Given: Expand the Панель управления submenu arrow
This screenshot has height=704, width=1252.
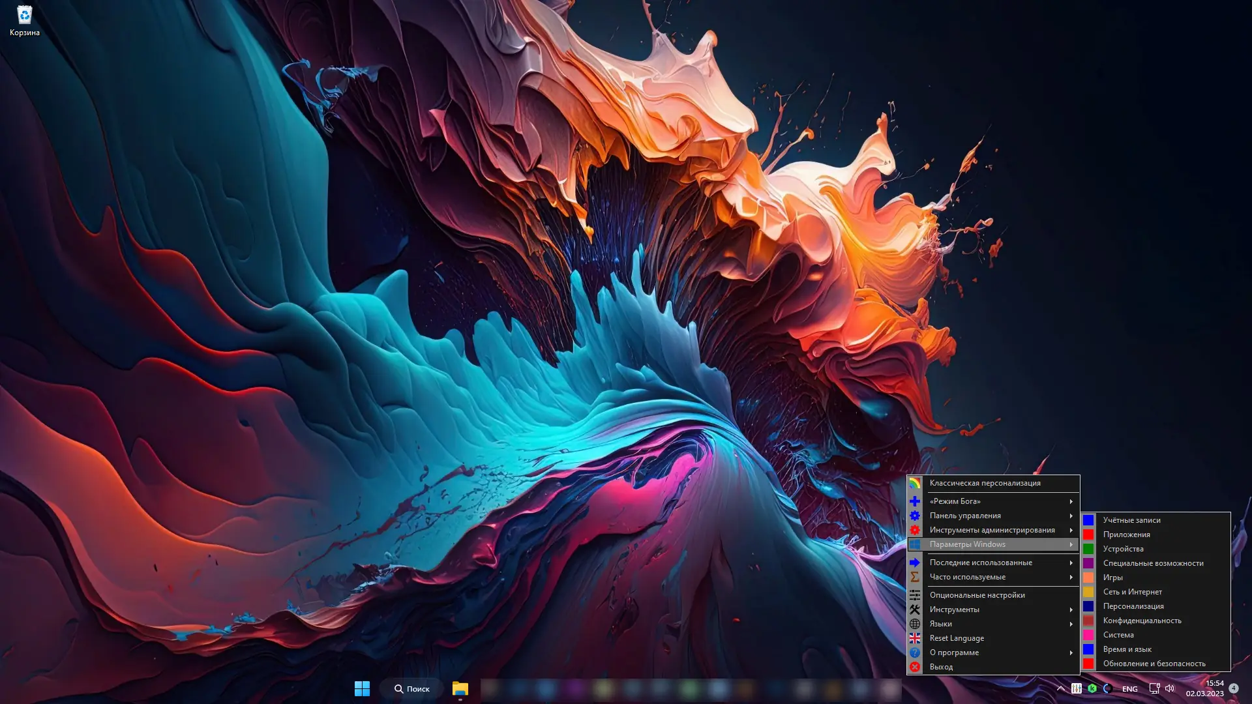Looking at the screenshot, I should pyautogui.click(x=1071, y=516).
